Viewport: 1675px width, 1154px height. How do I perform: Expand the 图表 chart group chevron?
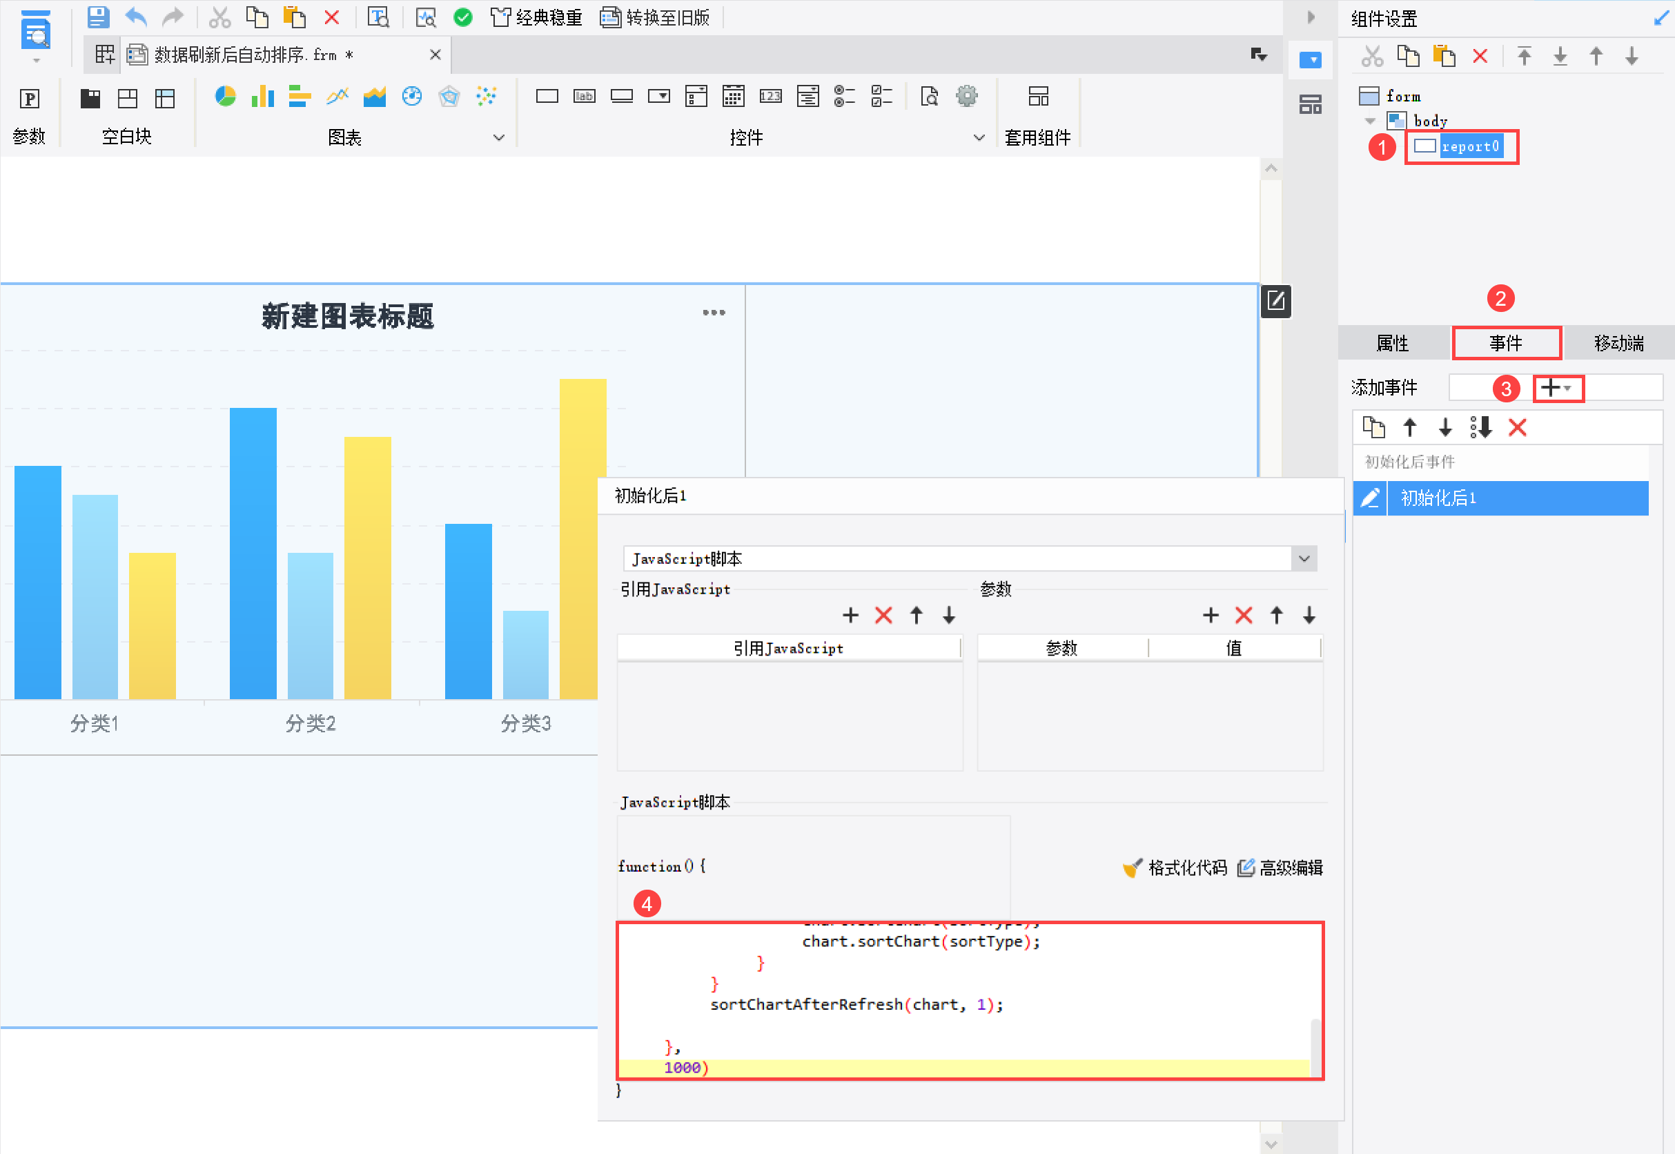(499, 137)
